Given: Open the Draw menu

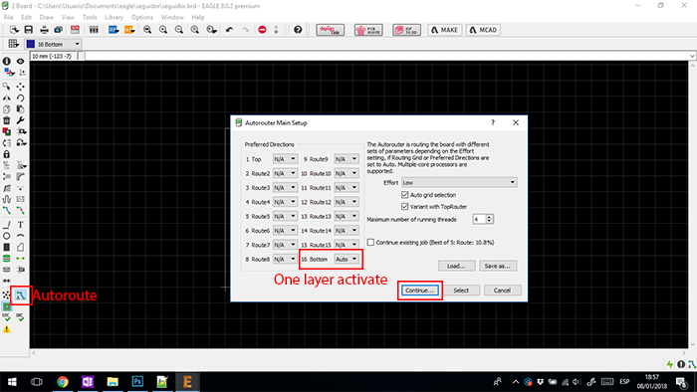Looking at the screenshot, I should click(46, 17).
